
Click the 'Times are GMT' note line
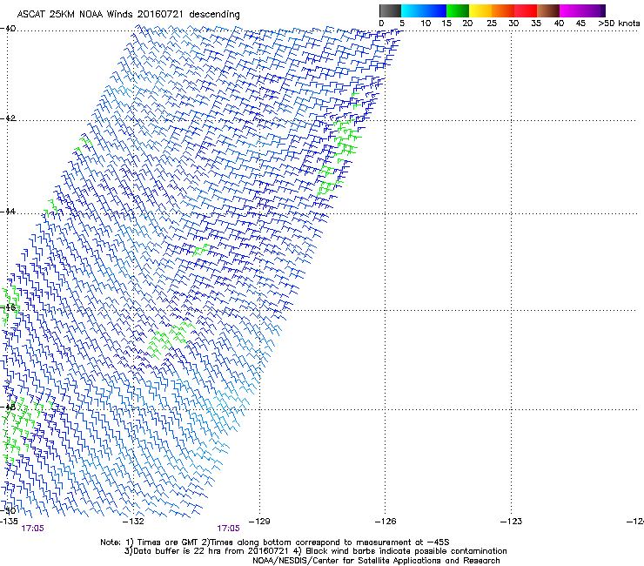pos(275,542)
